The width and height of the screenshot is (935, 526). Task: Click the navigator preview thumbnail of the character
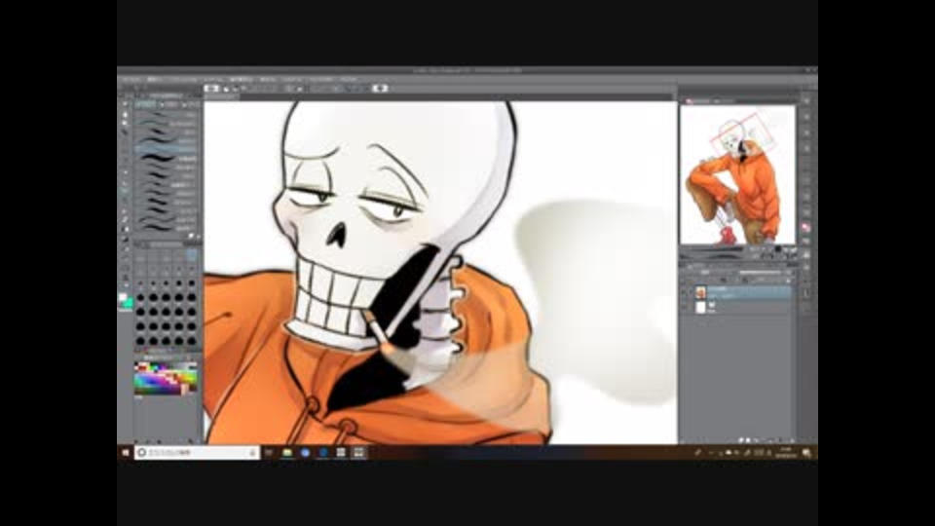(x=737, y=174)
